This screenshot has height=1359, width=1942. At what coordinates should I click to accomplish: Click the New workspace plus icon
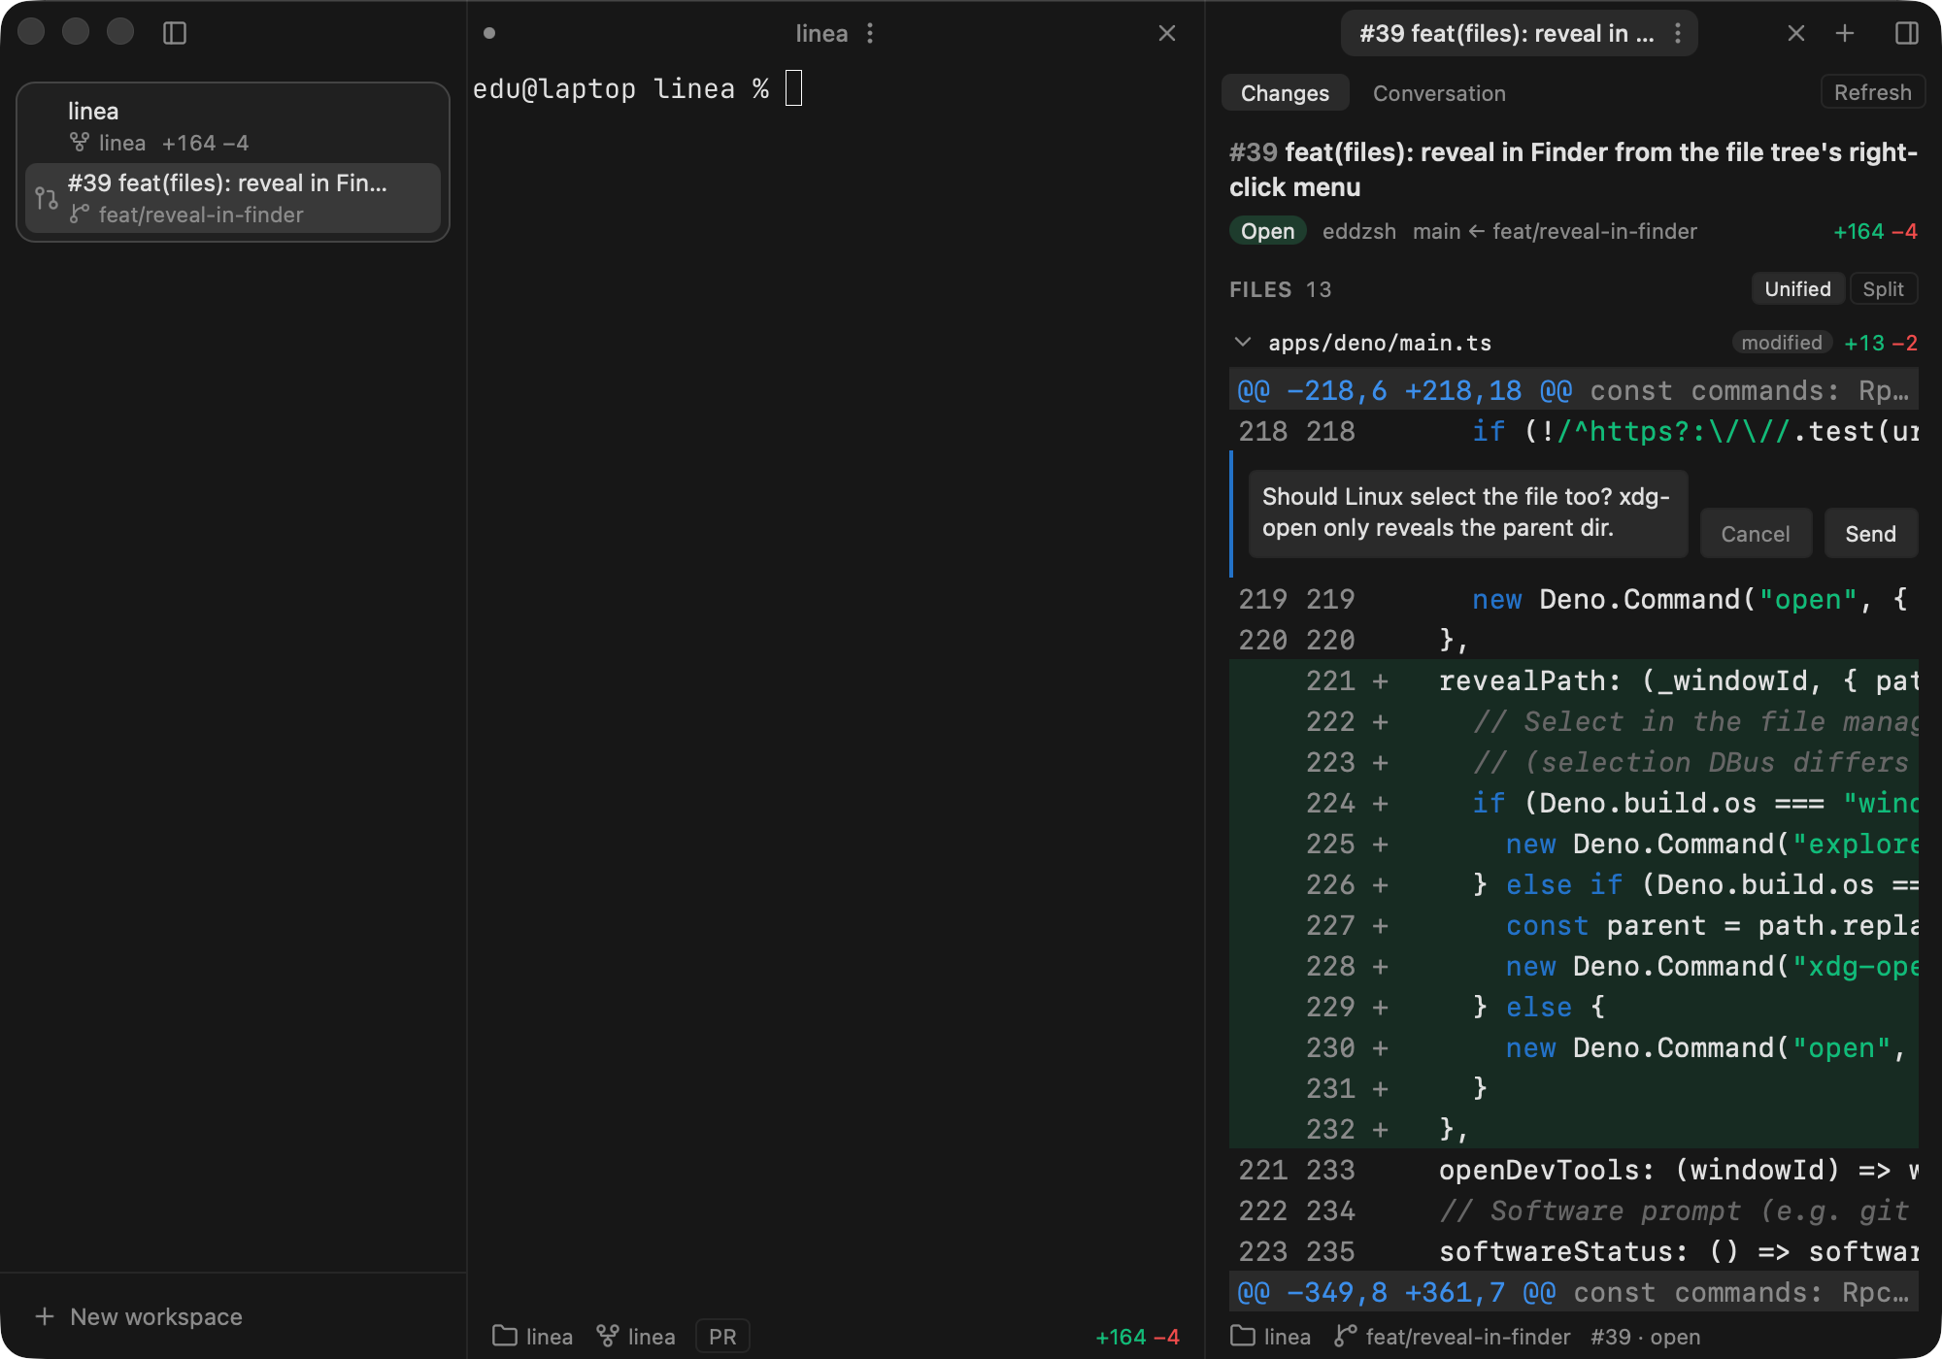coord(45,1316)
